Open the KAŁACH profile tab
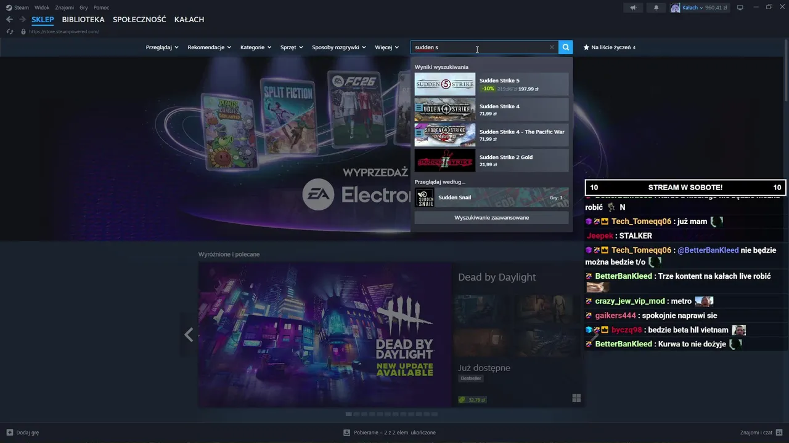 [189, 20]
